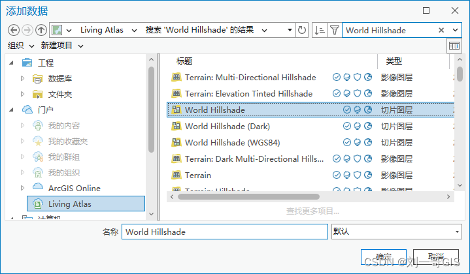Click the 查找更多项目... link

coord(312,211)
